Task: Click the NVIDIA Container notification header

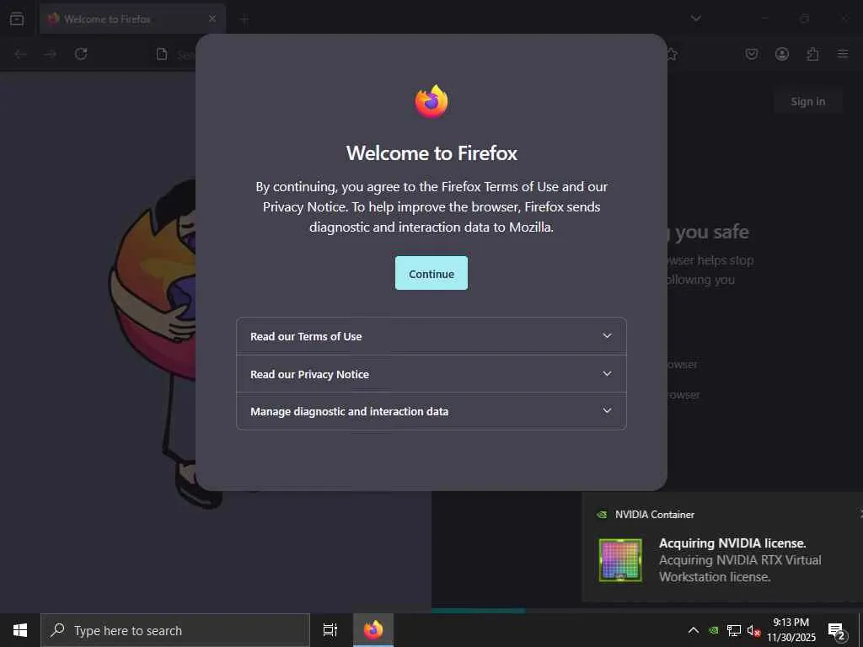Action: tap(654, 515)
